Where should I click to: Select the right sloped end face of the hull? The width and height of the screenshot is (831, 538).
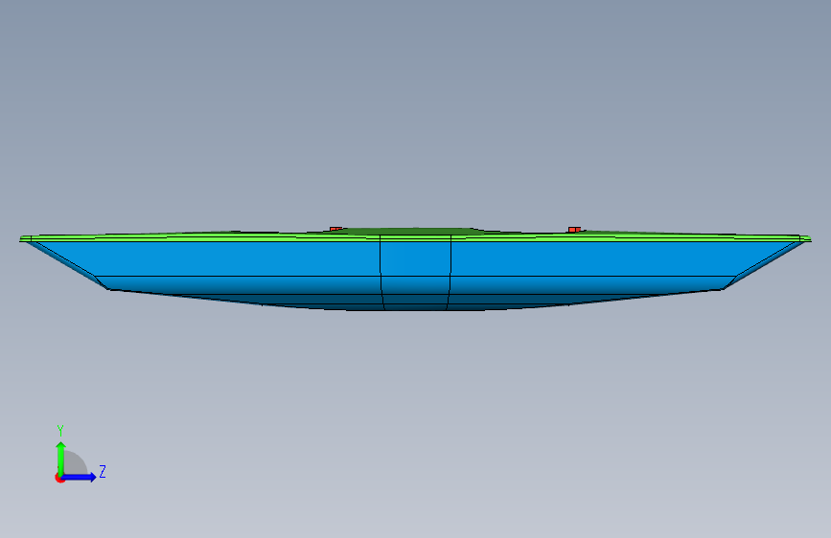(x=766, y=265)
